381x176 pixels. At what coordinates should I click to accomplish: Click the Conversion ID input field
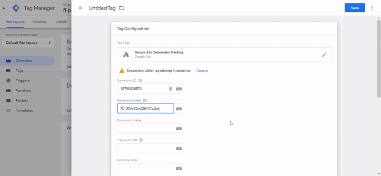[145, 89]
